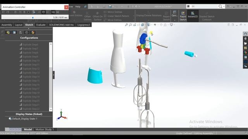Open the Help menu
Screen dimensions: 248x139
(x=77, y=7)
